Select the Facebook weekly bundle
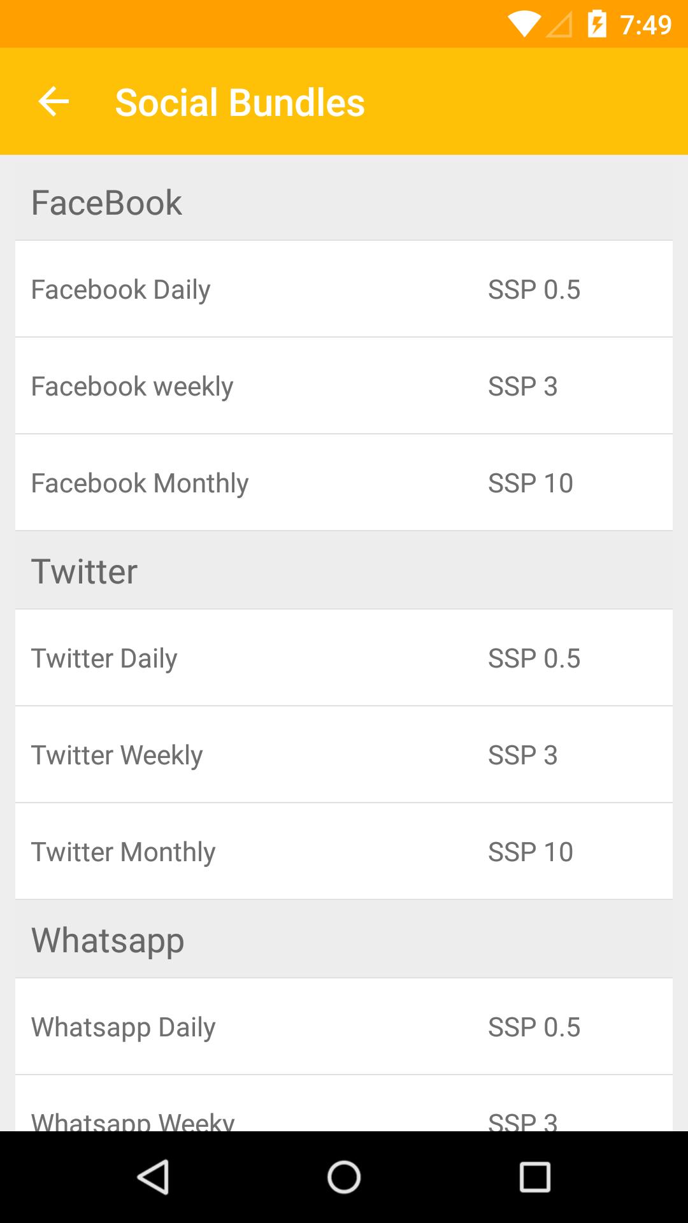The image size is (688, 1223). [344, 386]
